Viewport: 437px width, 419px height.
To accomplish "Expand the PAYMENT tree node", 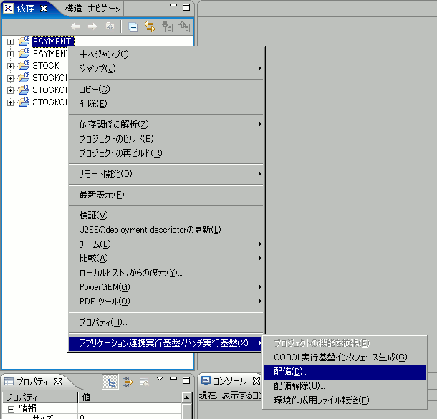I will (x=10, y=42).
